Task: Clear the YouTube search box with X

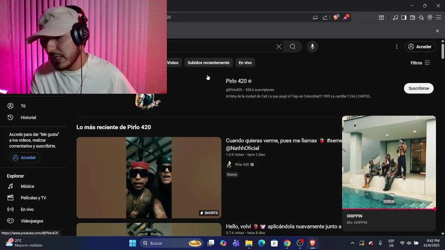Action: 279,47
